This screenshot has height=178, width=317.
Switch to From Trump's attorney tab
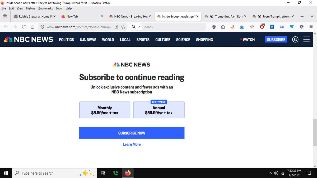click(273, 16)
